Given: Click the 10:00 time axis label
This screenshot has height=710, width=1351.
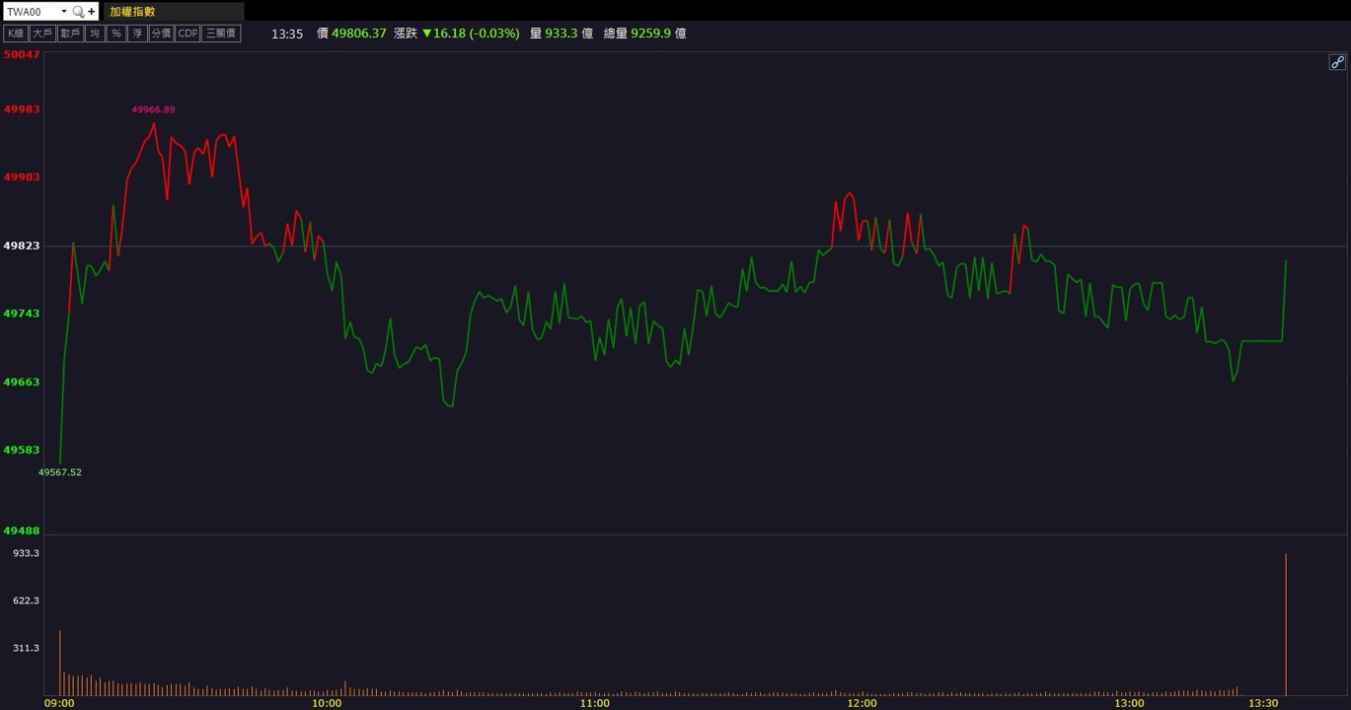Looking at the screenshot, I should [327, 703].
